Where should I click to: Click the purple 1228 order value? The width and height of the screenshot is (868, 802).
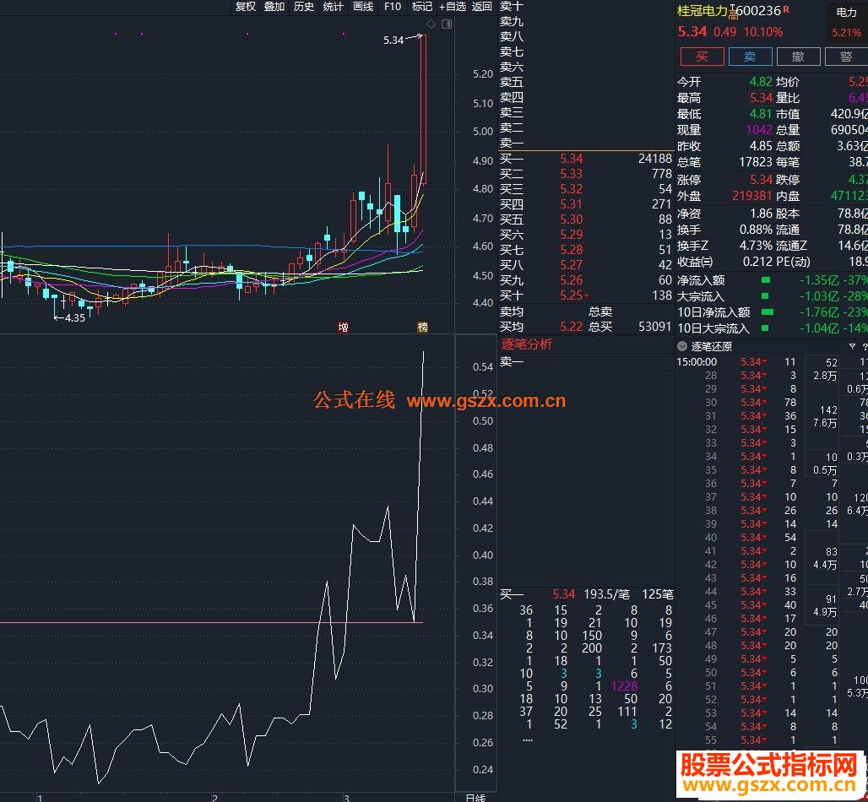pos(624,686)
